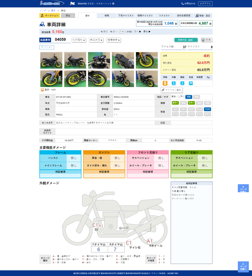Click the 最後 next-page arrow icon
Viewport: 252px width, 276px height.
(x=149, y=32)
